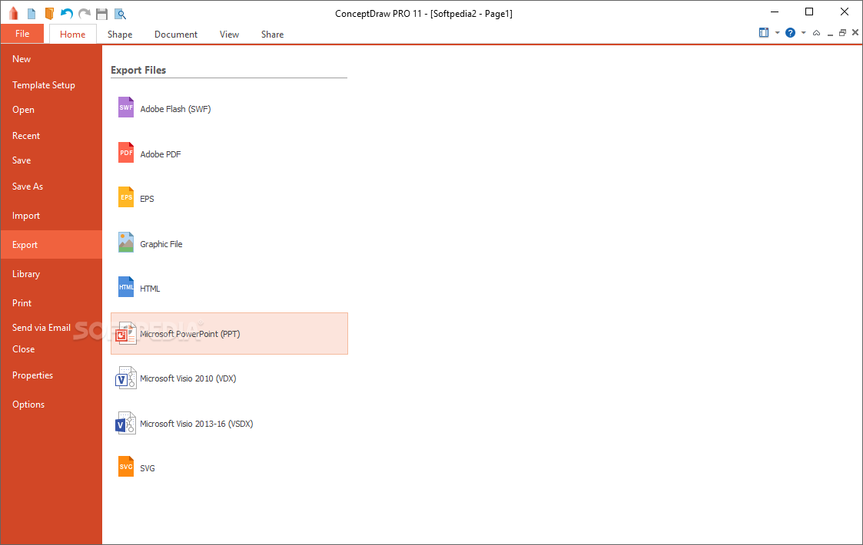Open the File tab
Screen dimensions: 863x545
coord(22,34)
